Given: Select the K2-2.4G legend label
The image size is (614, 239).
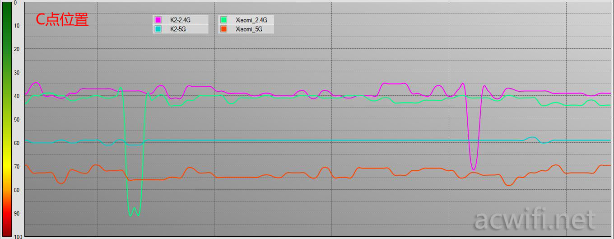Looking at the screenshot, I should (x=181, y=20).
